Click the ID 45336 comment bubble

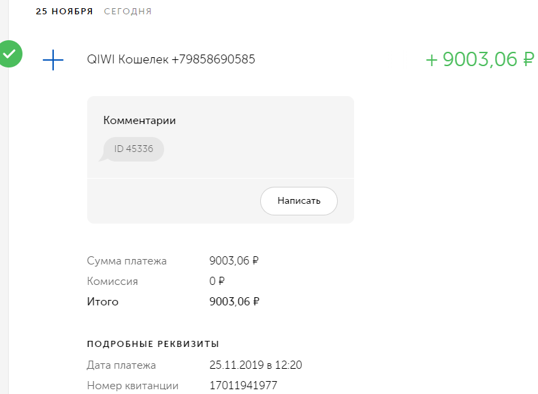133,149
